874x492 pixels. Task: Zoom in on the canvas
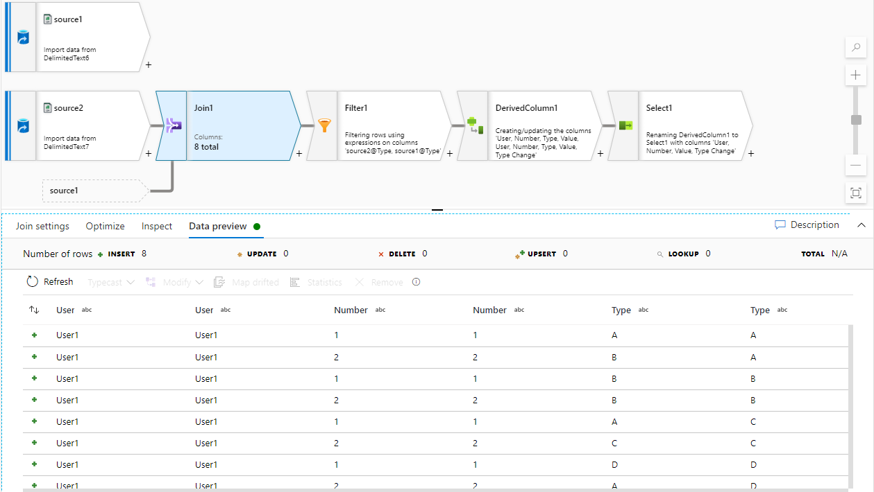coord(856,75)
